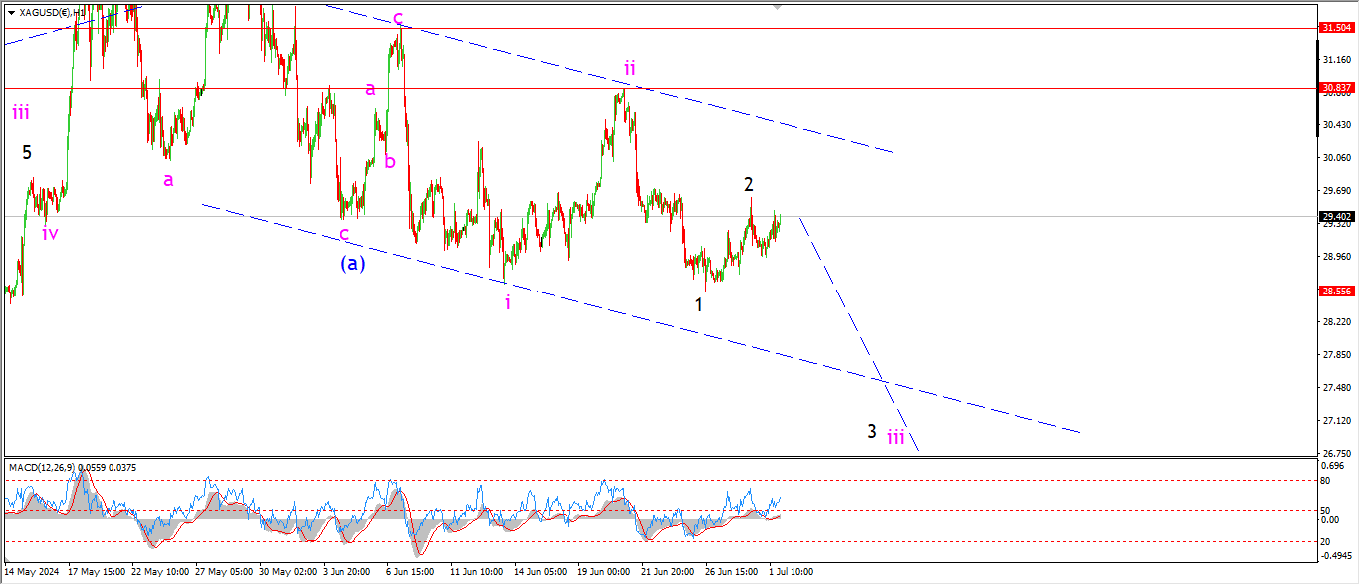The height and width of the screenshot is (585, 1360).
Task: Click the magenta ii wave label
Action: click(x=629, y=68)
